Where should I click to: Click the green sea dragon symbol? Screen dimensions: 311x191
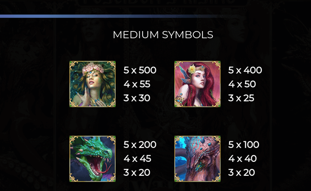(x=92, y=159)
